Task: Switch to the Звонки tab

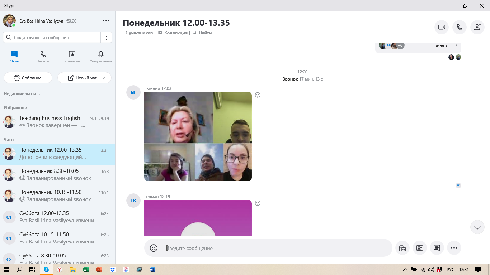Action: pyautogui.click(x=43, y=57)
